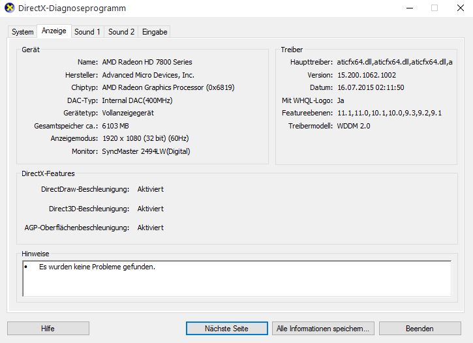The height and width of the screenshot is (343, 473).
Task: Click the '6103 MB' memory value
Action: coord(115,126)
